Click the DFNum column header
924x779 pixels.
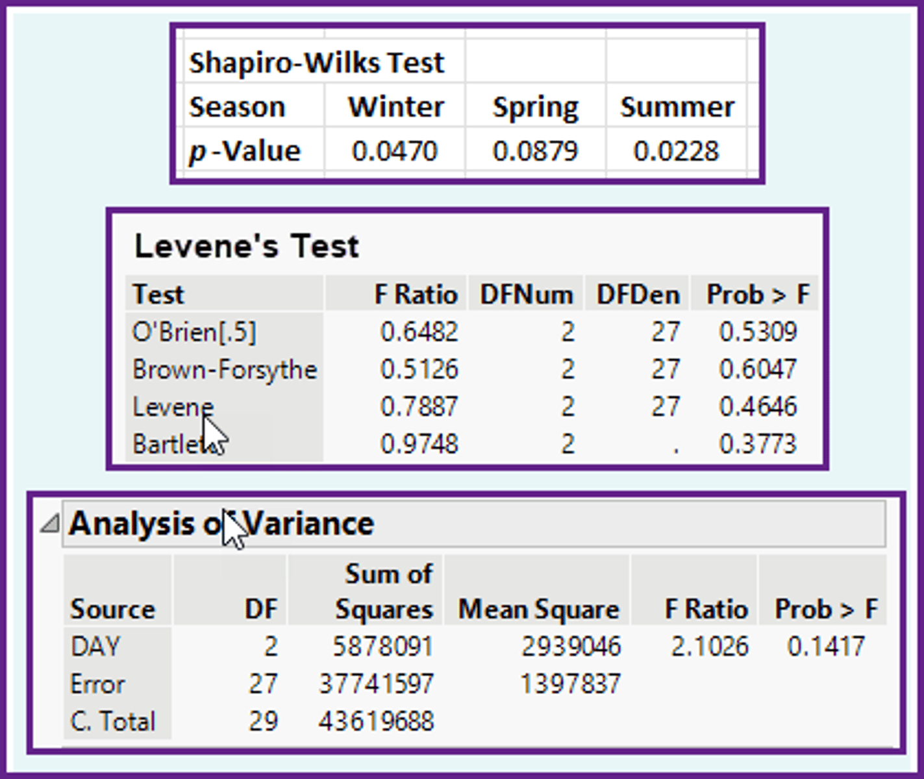point(527,295)
